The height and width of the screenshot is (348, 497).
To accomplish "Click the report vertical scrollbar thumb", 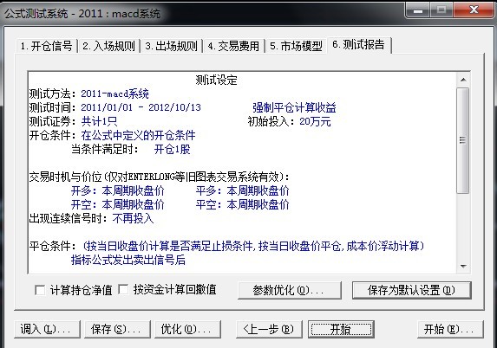I will coord(463,140).
